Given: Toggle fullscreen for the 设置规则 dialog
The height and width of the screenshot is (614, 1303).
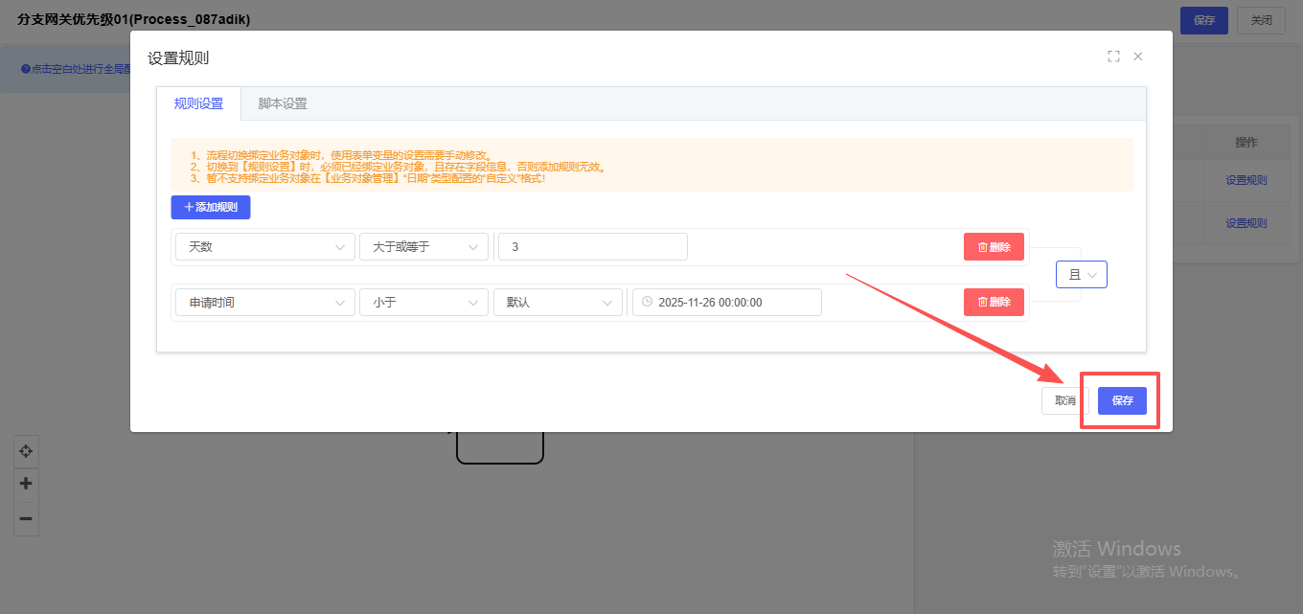Looking at the screenshot, I should 1113,57.
